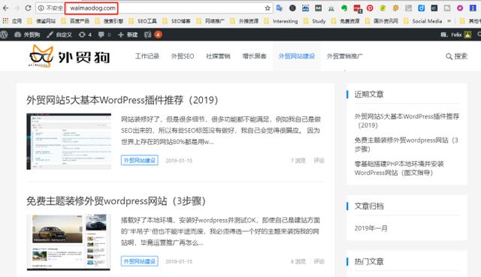Open the 搜索引擎 bookmark folder

tap(109, 21)
